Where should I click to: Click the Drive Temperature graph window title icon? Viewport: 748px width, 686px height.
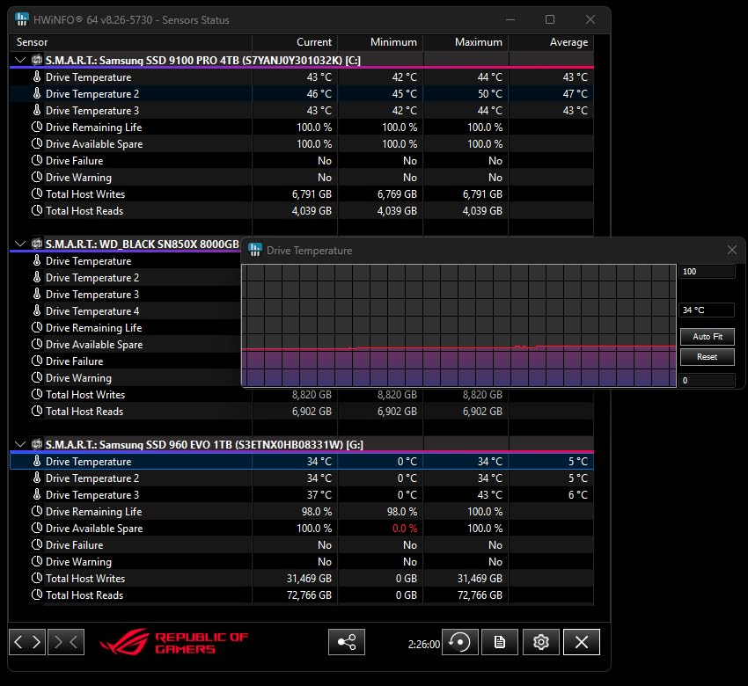(255, 250)
